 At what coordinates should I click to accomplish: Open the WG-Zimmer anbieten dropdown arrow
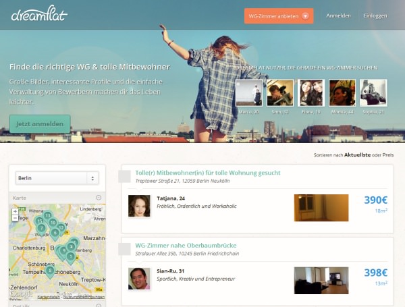click(305, 16)
